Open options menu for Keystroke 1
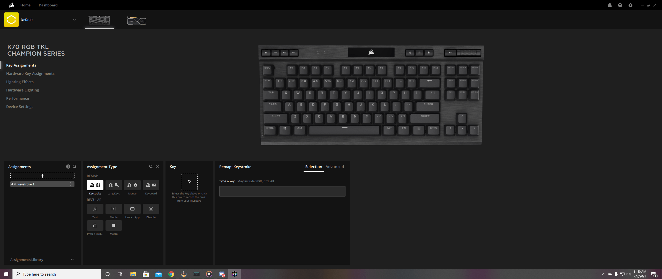The height and width of the screenshot is (279, 662). tap(70, 184)
